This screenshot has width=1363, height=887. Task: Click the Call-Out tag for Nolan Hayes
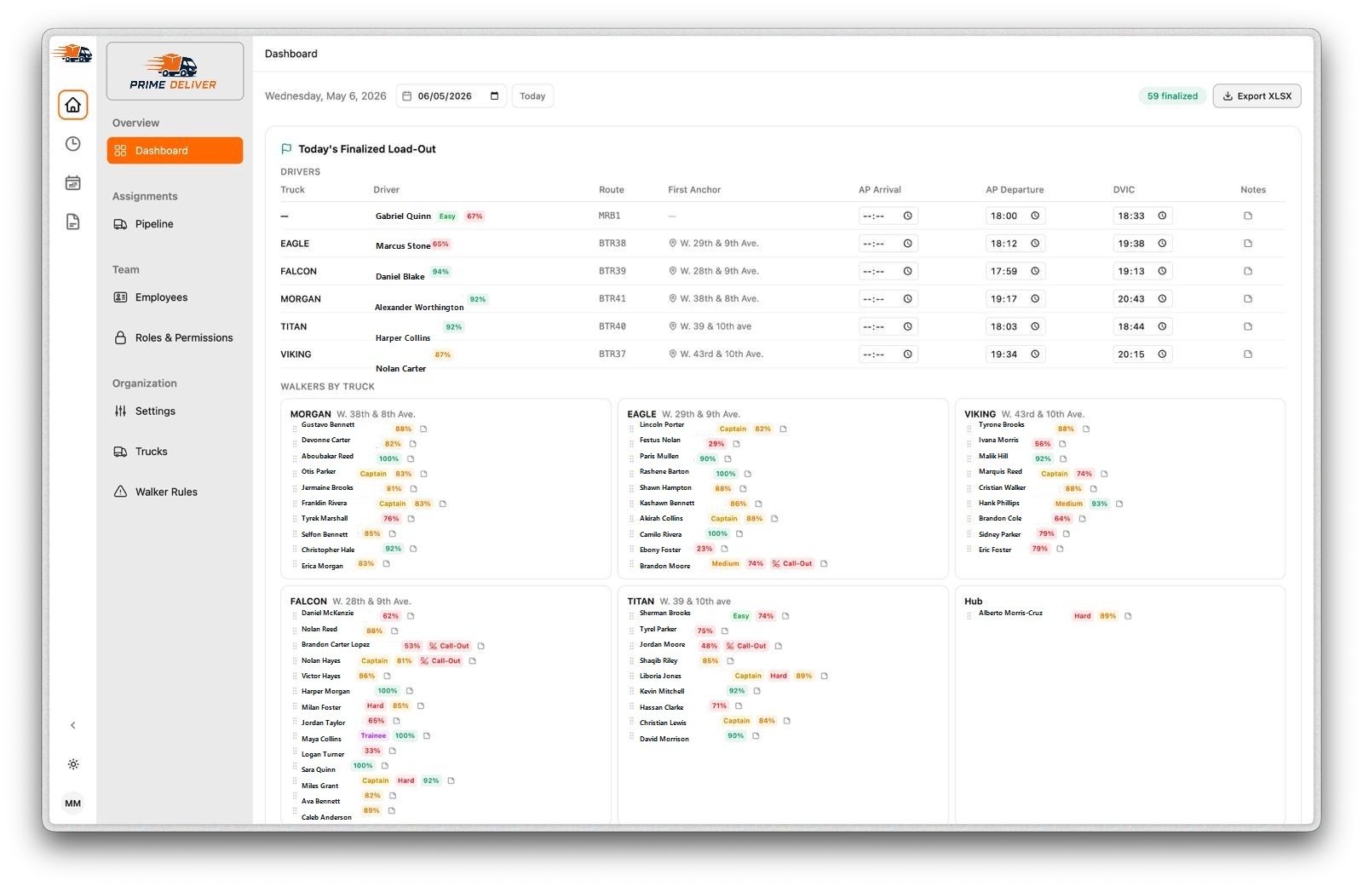440,661
